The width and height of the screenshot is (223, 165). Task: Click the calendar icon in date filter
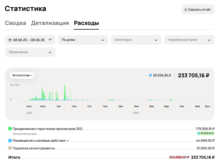[x=10, y=40]
